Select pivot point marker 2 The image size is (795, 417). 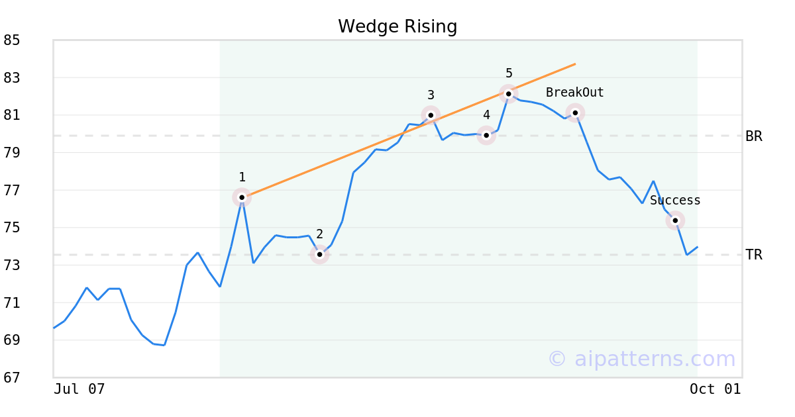click(319, 254)
